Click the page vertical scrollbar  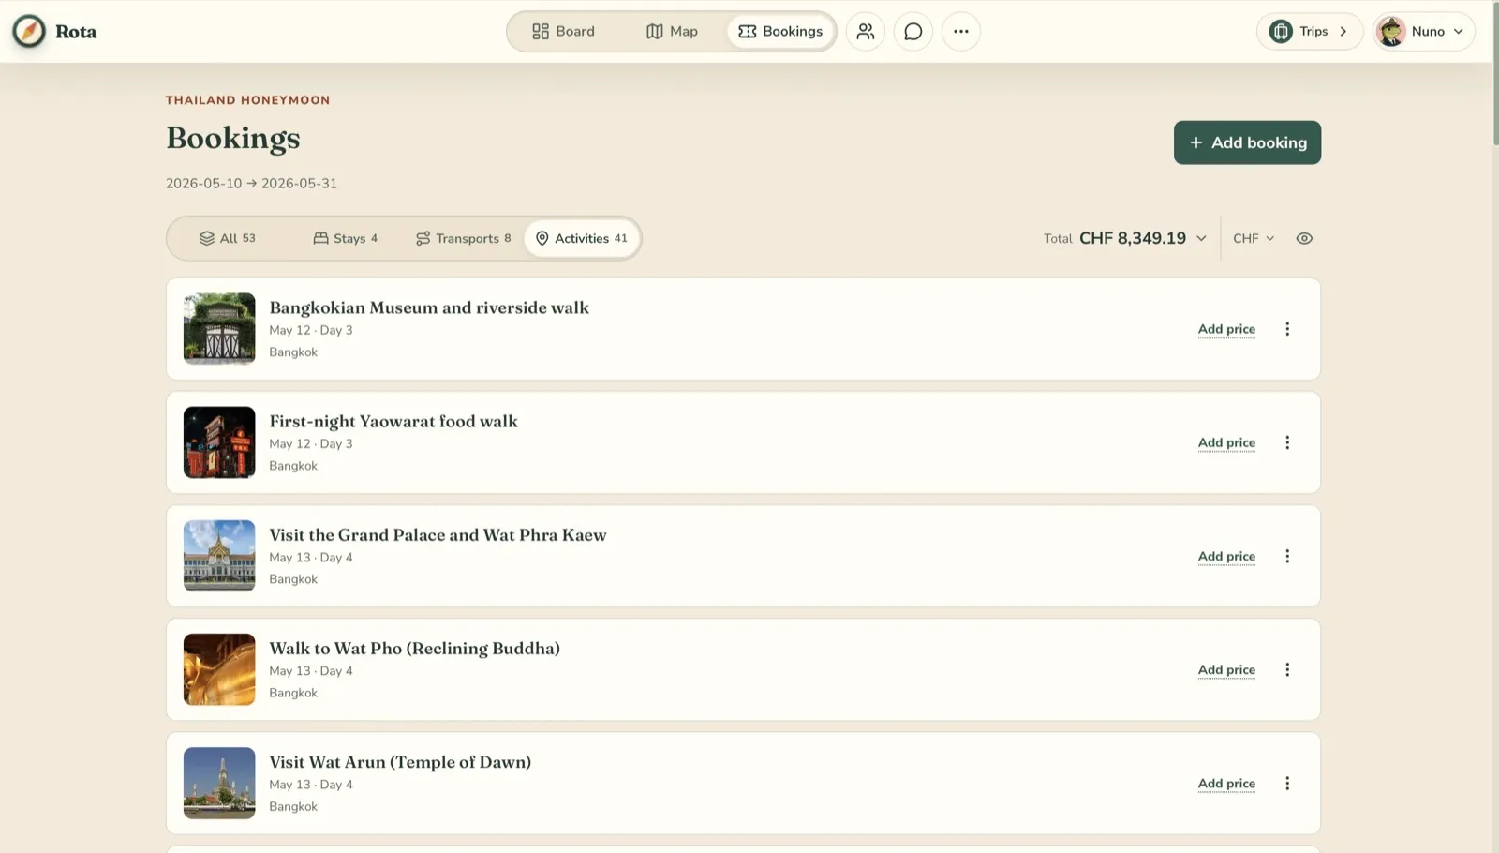1495,75
